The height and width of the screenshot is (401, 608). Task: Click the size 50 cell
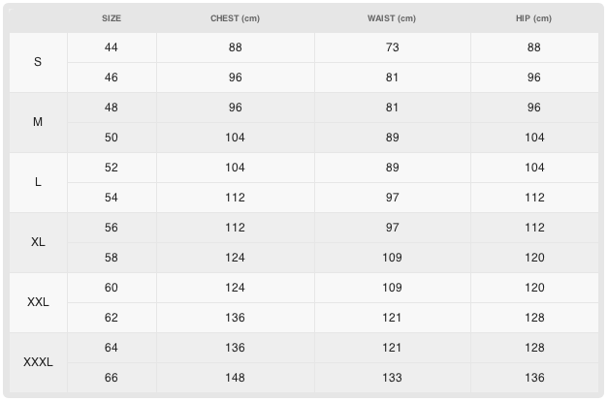point(112,138)
